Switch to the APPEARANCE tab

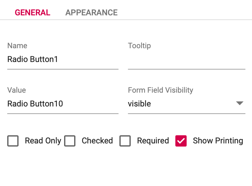(91, 13)
